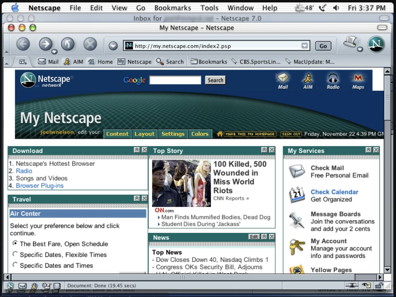Image resolution: width=396 pixels, height=297 pixels.
Task: Open Mail envelope icon in status bar
Action: (22, 286)
